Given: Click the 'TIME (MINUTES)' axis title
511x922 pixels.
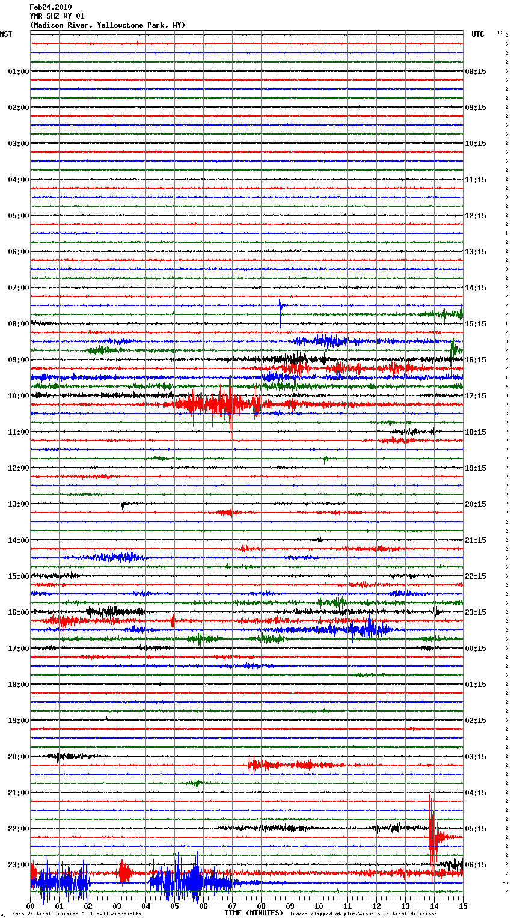Looking at the screenshot, I should pyautogui.click(x=254, y=913).
